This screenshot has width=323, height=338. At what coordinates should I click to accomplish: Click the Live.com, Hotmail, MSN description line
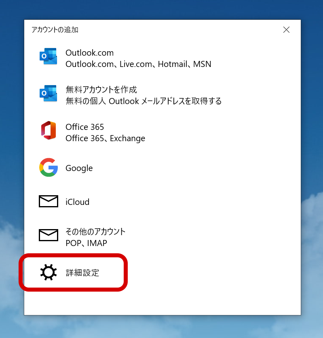(138, 64)
